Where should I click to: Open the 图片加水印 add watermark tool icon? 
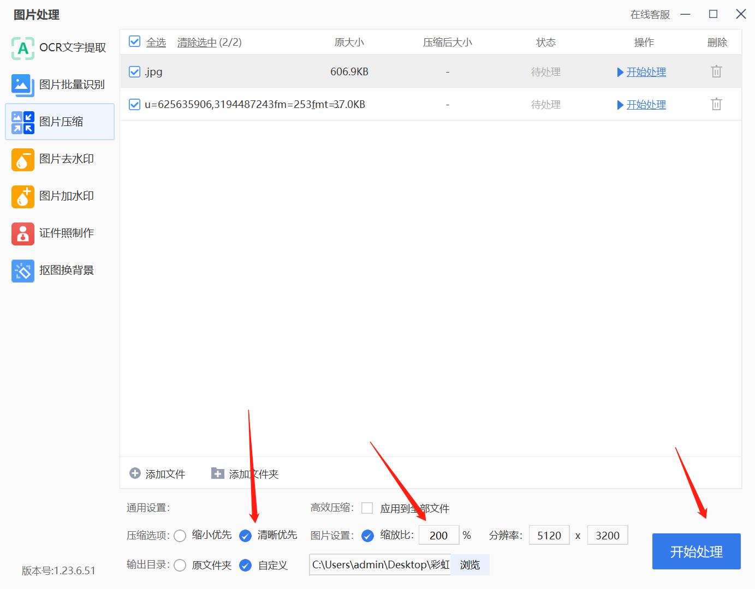[x=22, y=196]
